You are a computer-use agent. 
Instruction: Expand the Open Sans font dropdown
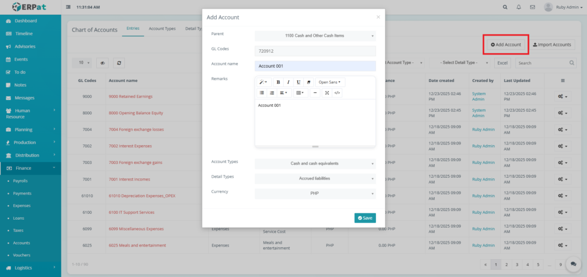coord(330,82)
